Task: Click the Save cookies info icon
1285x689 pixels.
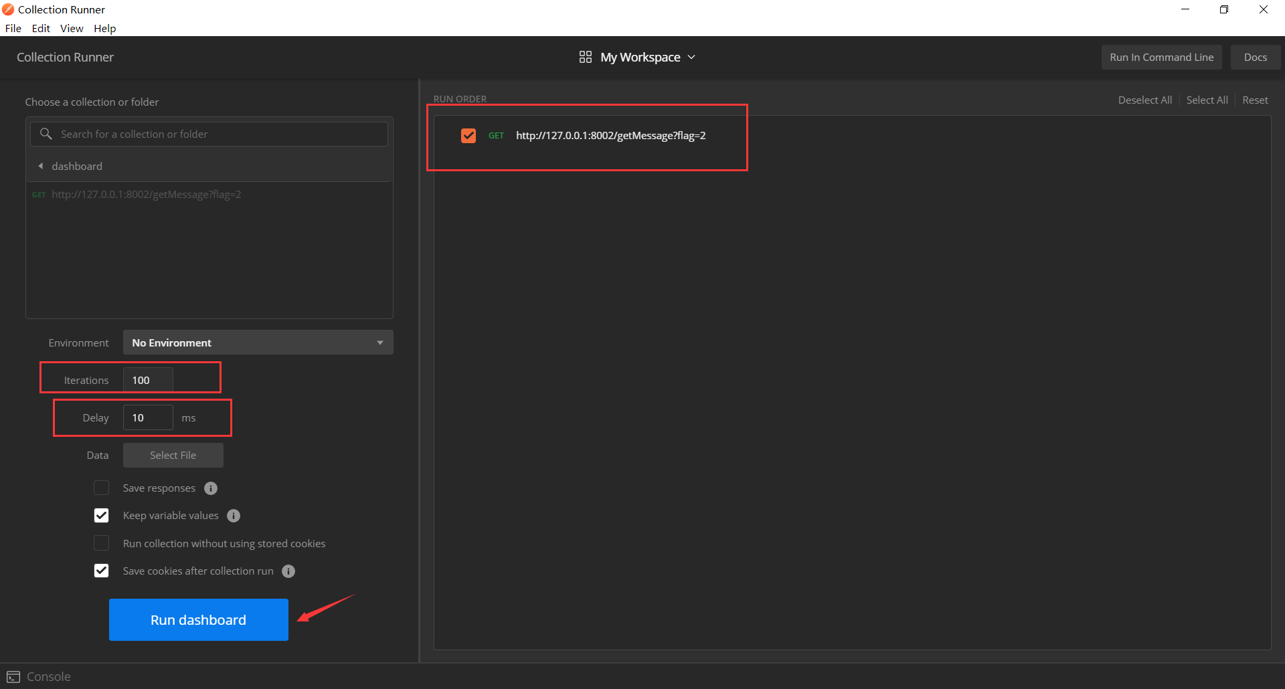Action: (x=288, y=571)
